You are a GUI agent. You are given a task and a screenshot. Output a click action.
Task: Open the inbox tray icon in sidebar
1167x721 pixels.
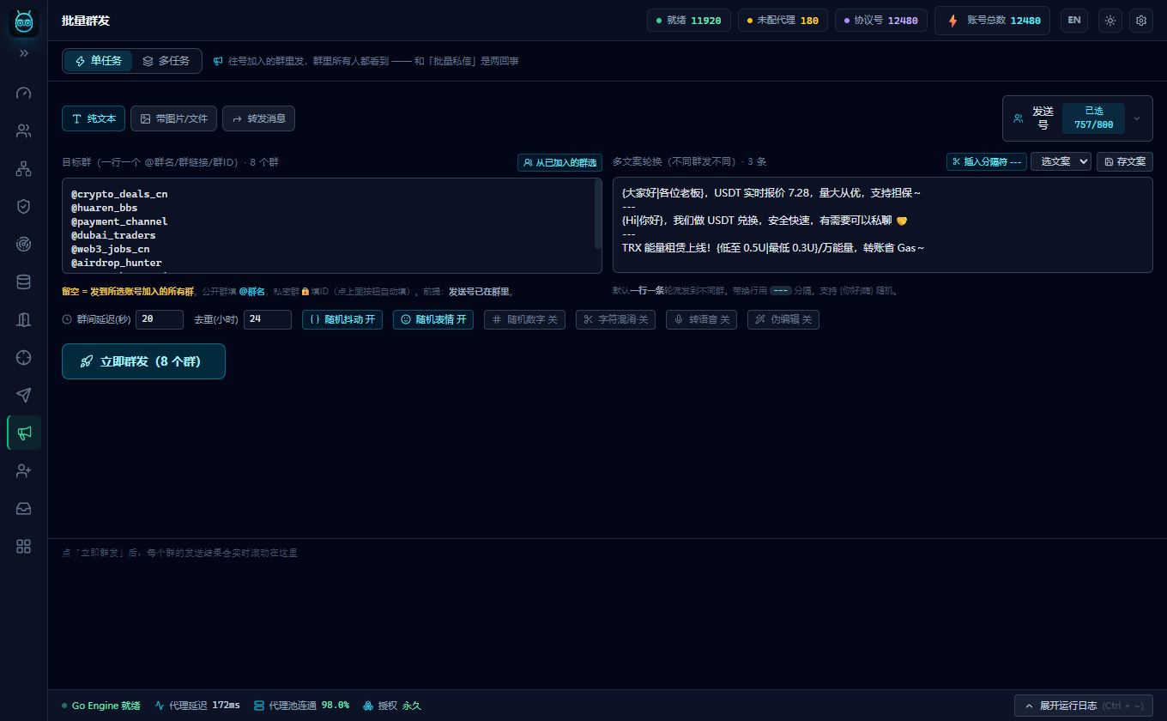click(24, 509)
